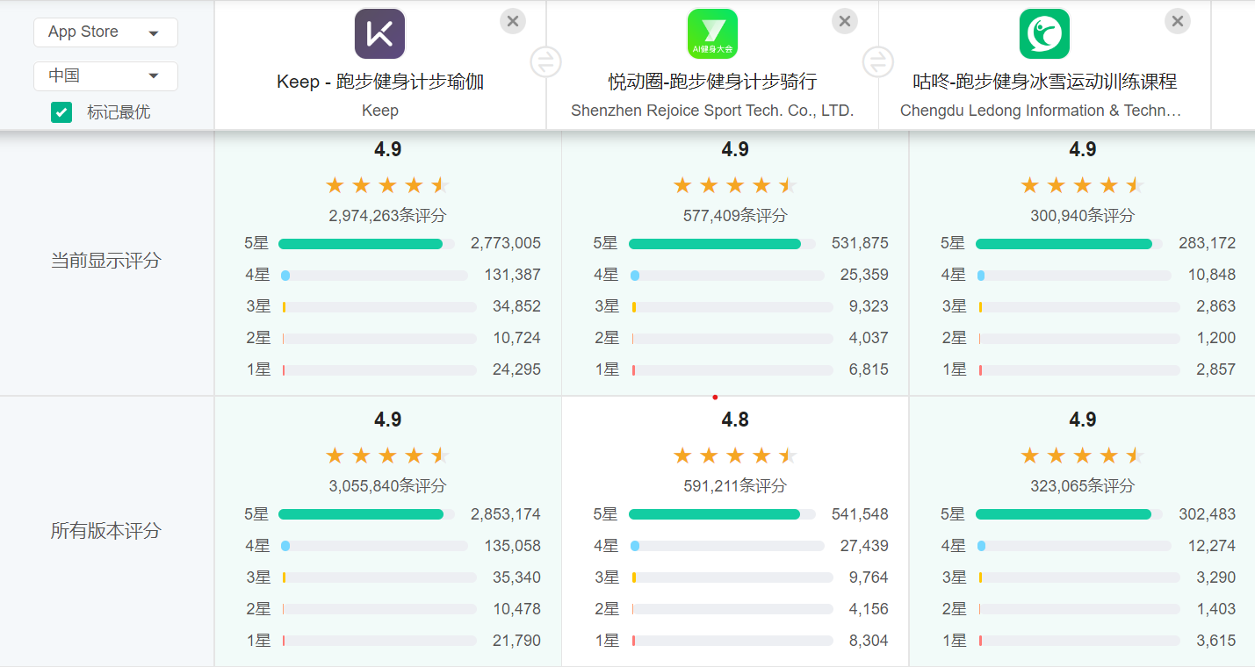Image resolution: width=1255 pixels, height=667 pixels.
Task: Select the 所有版本评分 row label
Action: click(x=106, y=531)
